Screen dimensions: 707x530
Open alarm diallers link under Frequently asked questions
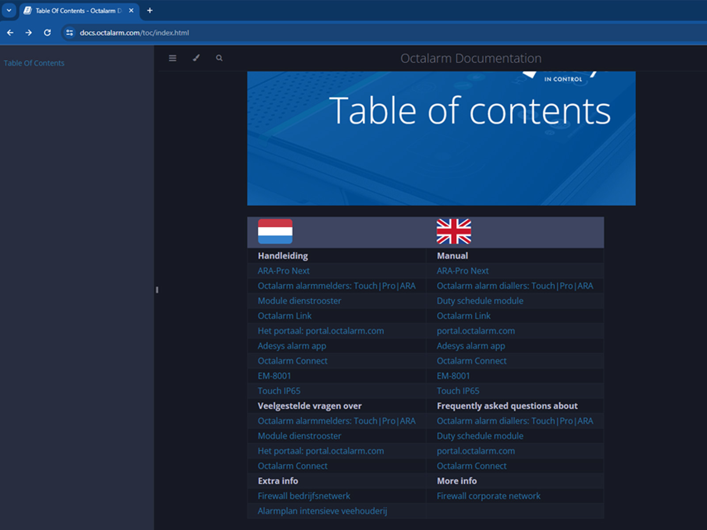pos(515,421)
